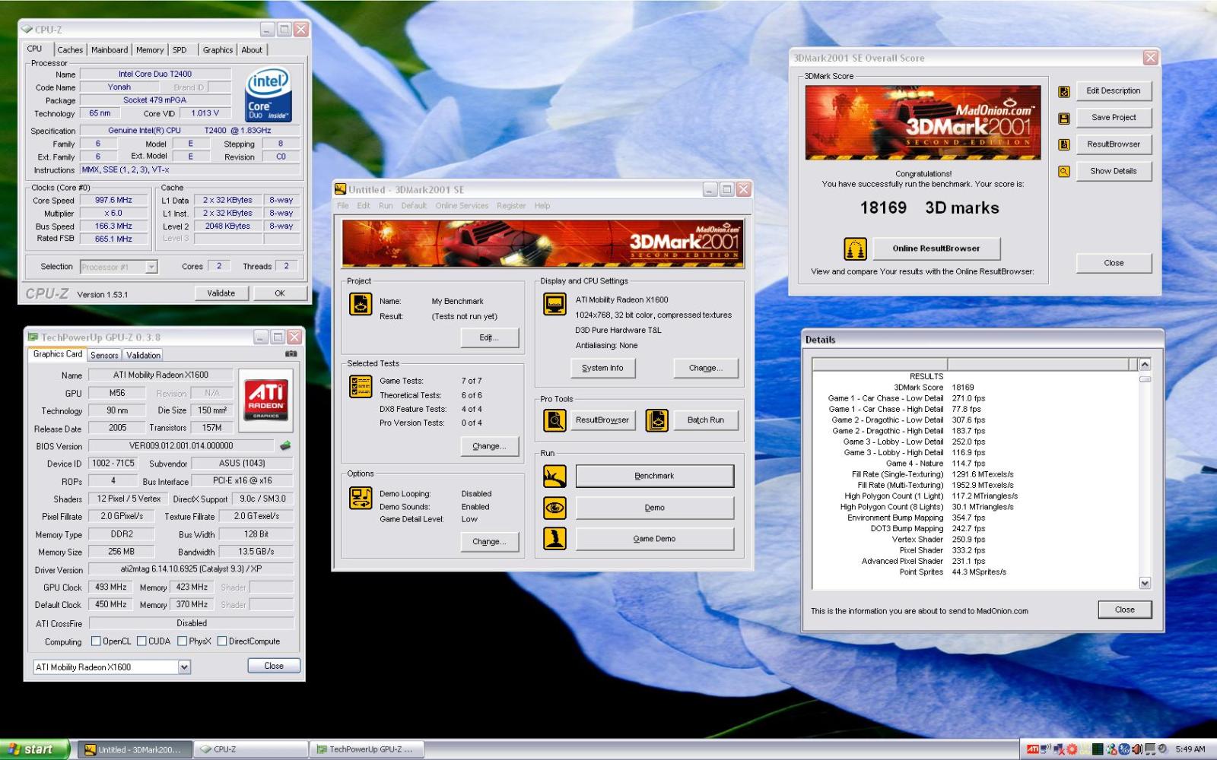Switch to CPU-Z from the taskbar

pyautogui.click(x=251, y=749)
